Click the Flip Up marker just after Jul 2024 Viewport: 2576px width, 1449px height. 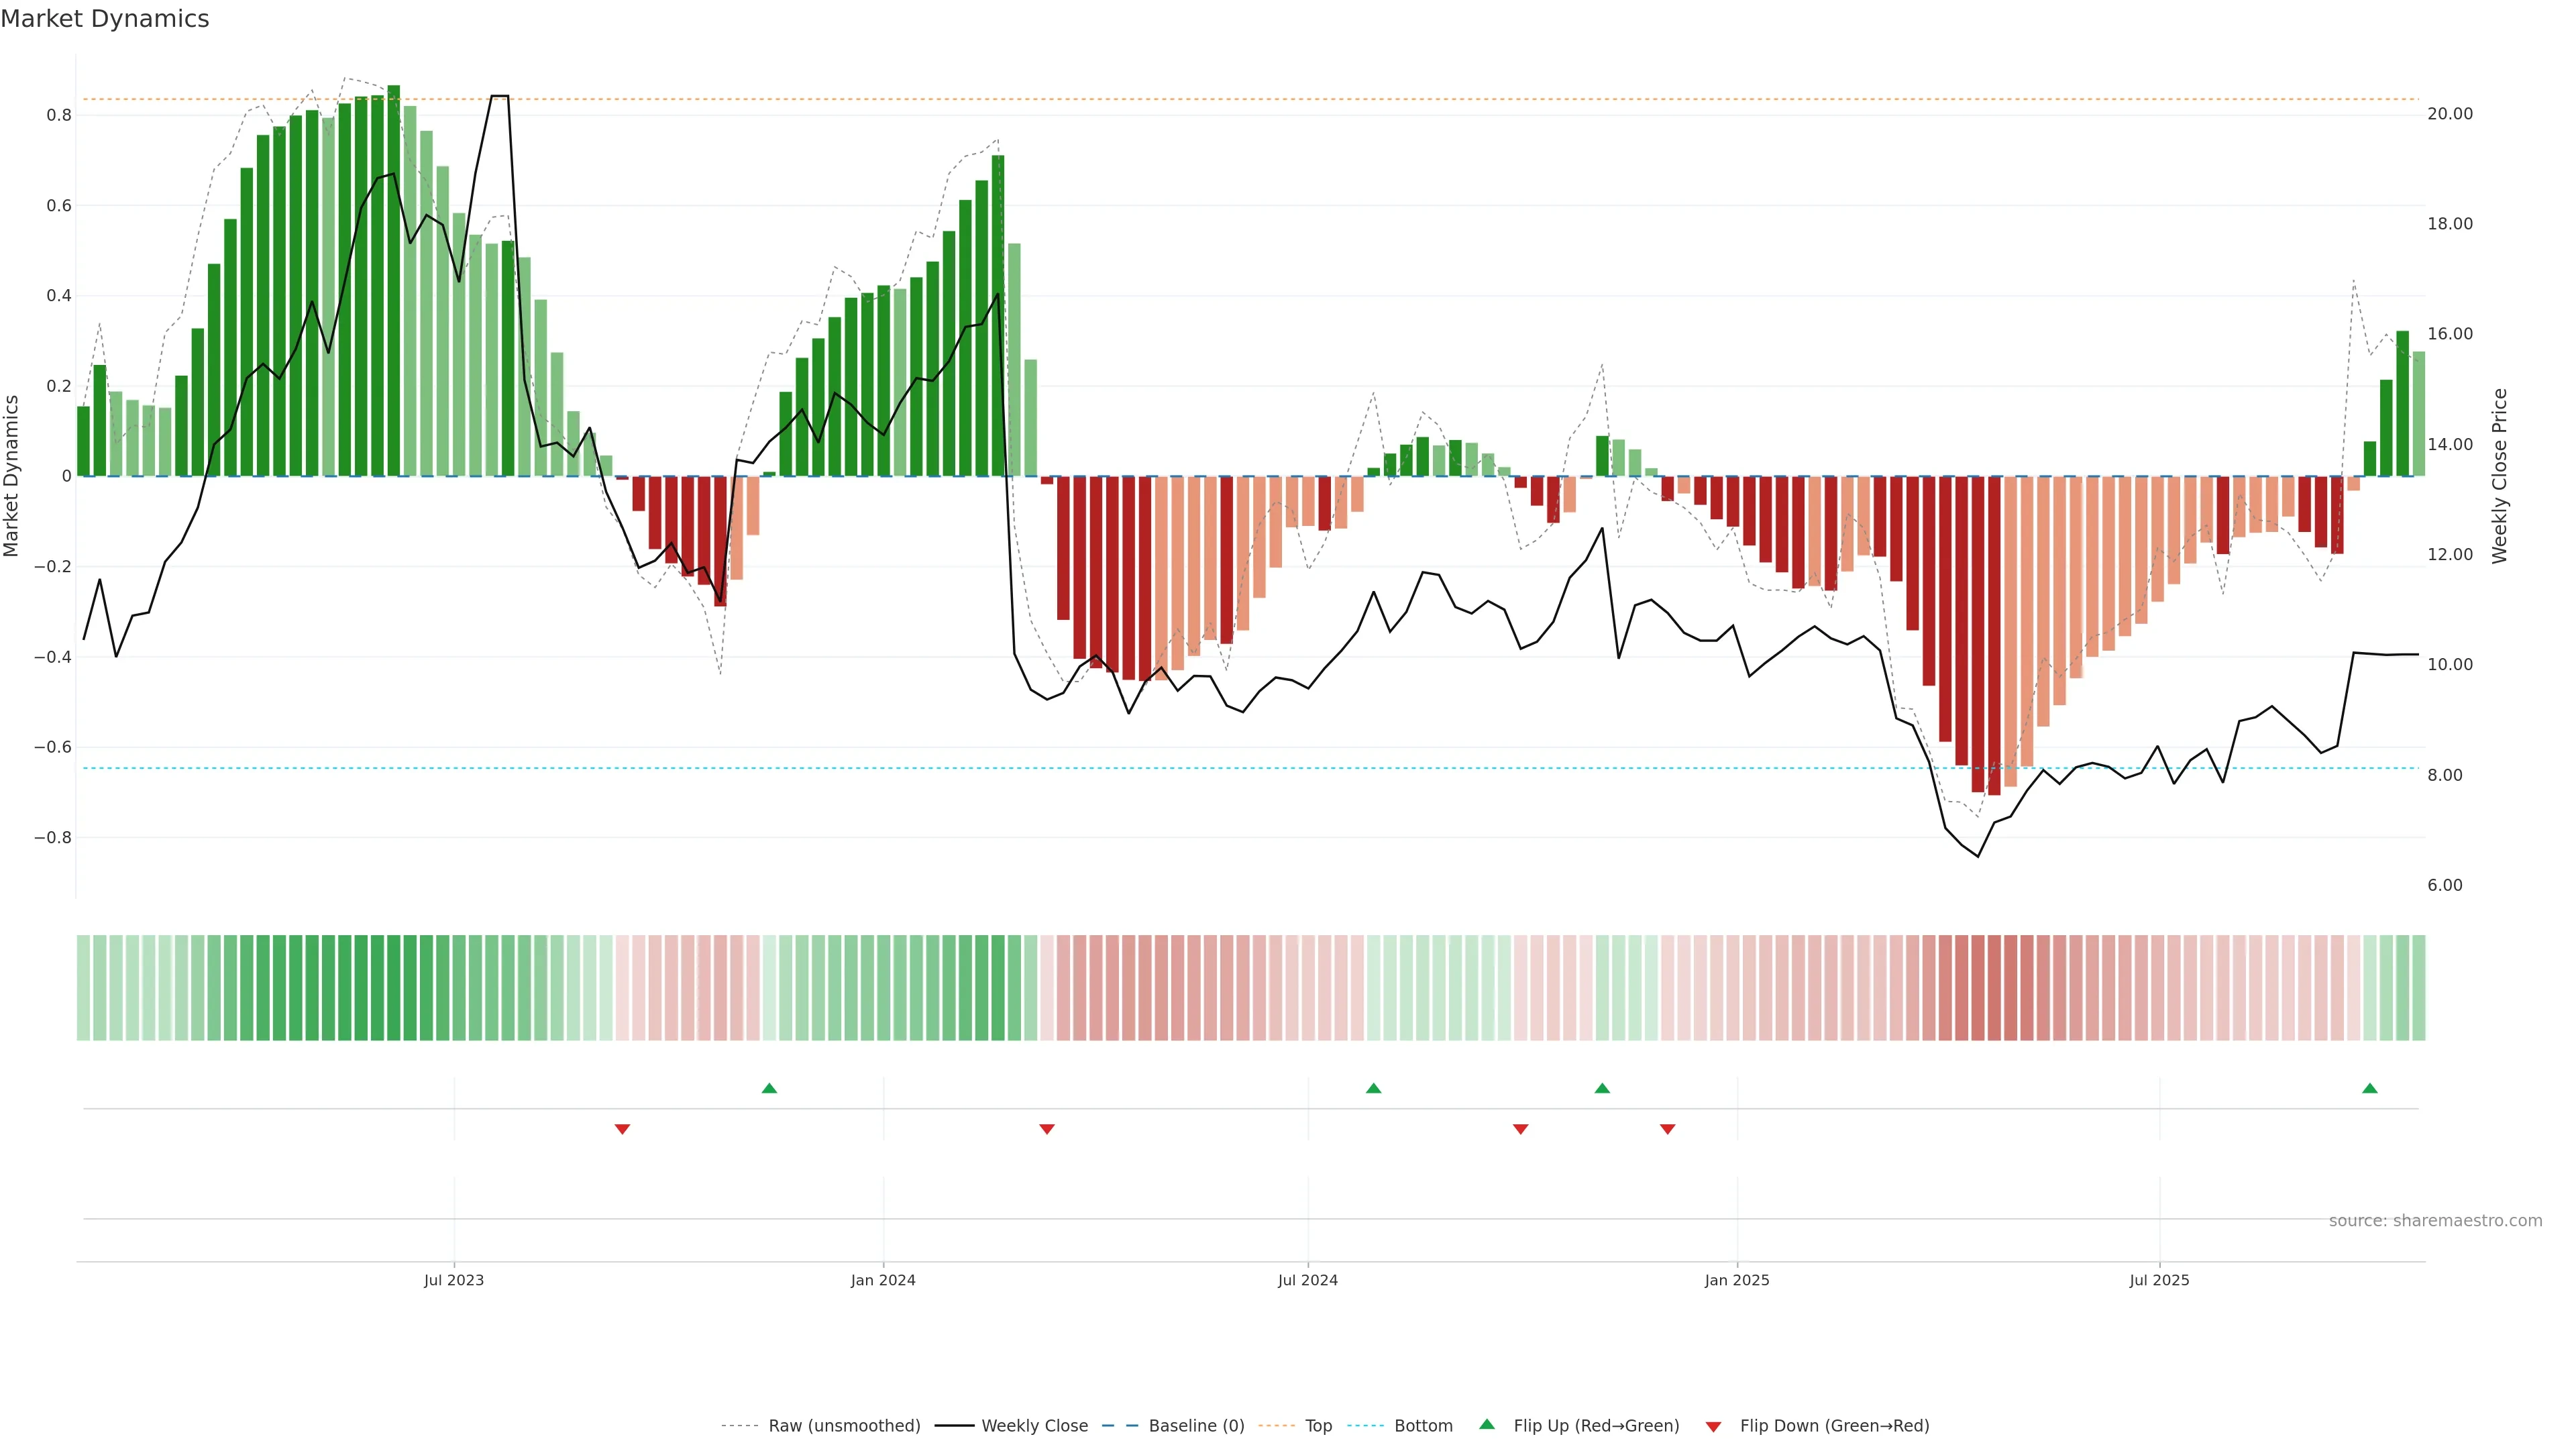1373,1088
